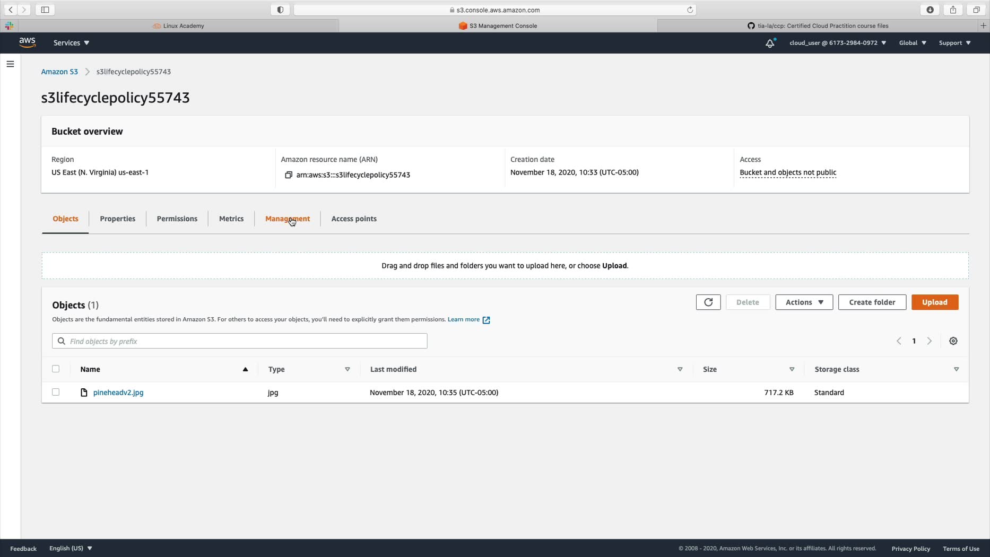Screen dimensions: 990x557
Task: Click the search magnifier in prefix field
Action: (x=62, y=341)
